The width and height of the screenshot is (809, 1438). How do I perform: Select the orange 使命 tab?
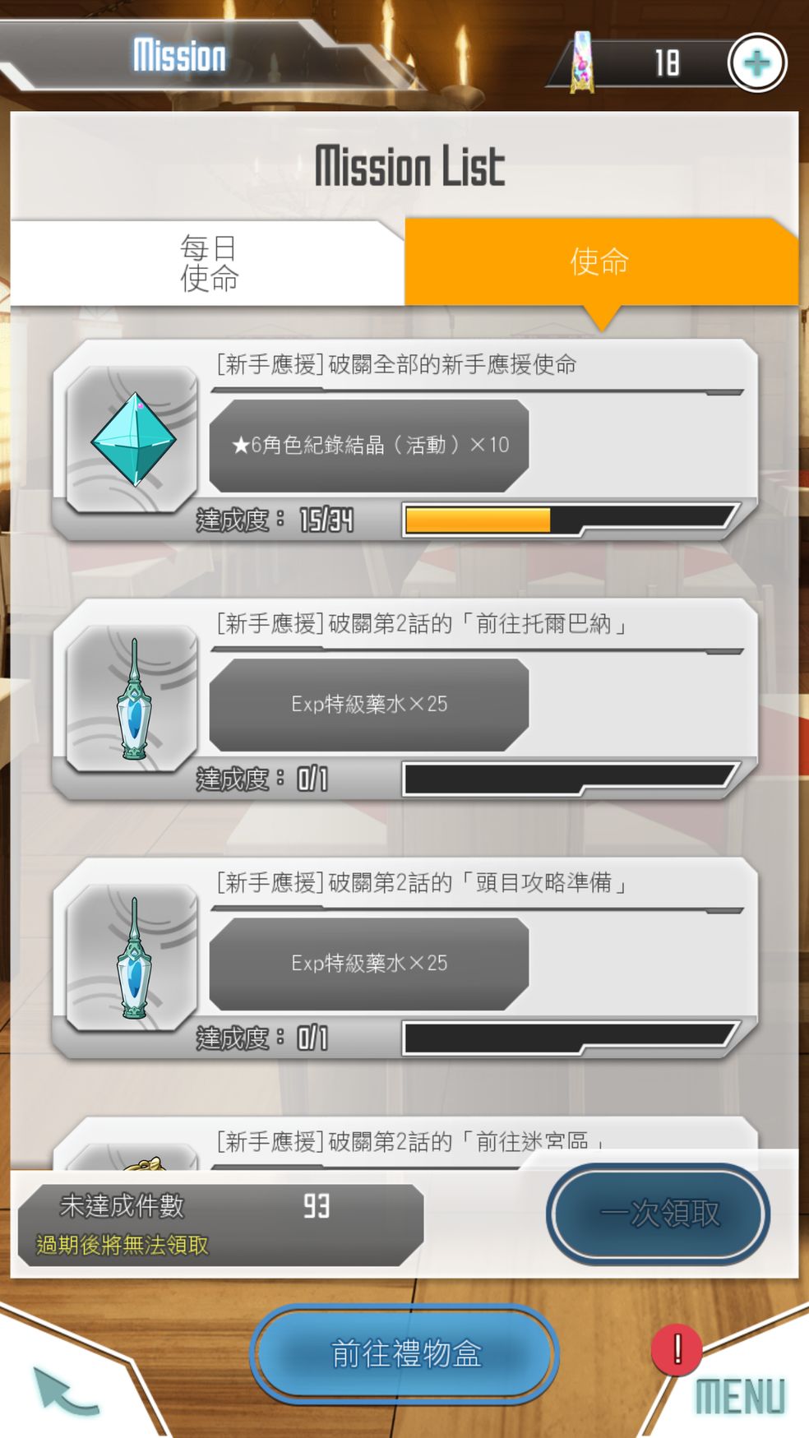pyautogui.click(x=601, y=262)
